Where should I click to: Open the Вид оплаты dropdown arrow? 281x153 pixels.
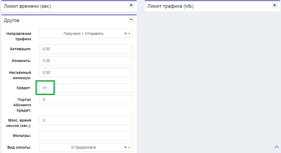point(129,147)
